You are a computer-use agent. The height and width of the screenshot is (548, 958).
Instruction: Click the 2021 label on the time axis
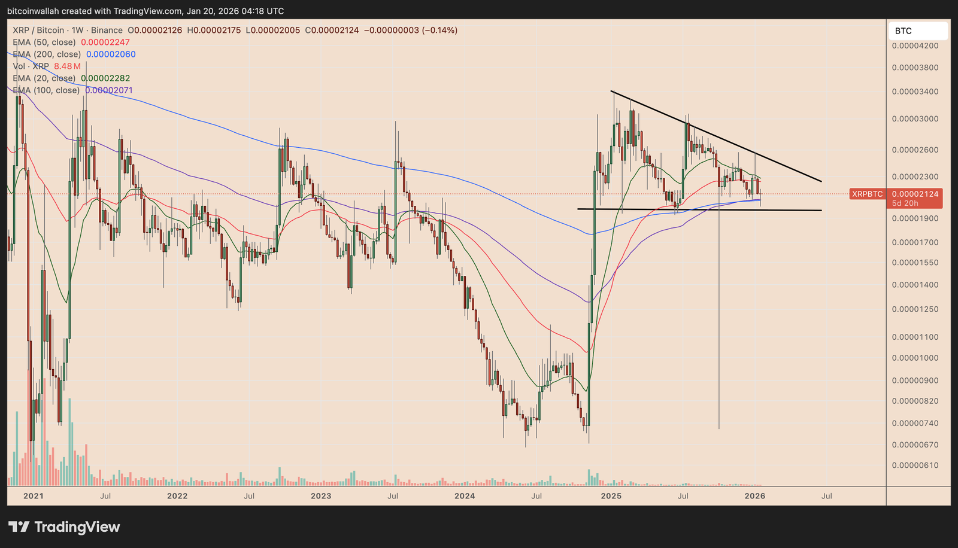coord(34,496)
